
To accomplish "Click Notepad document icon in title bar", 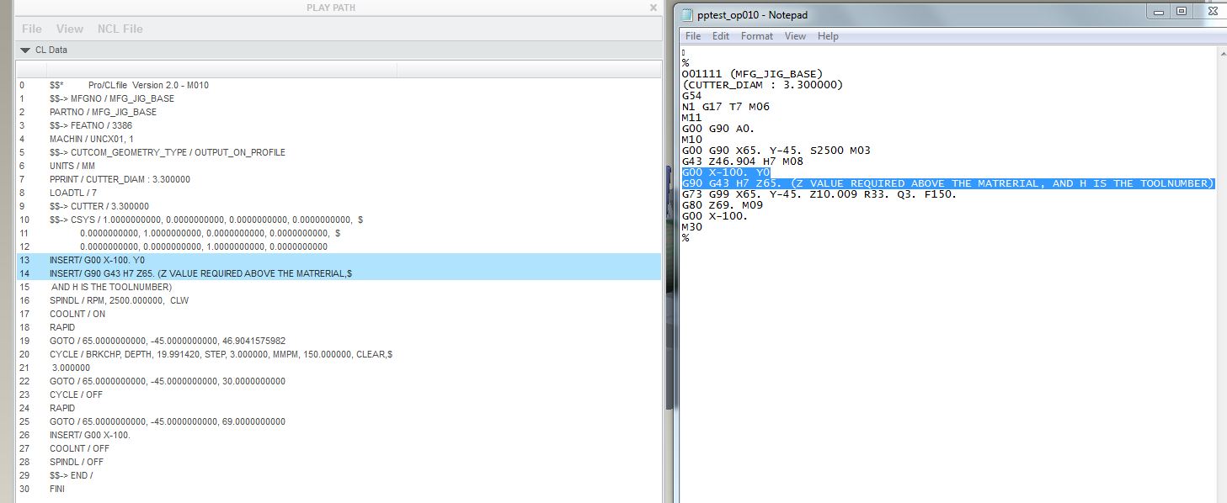I will click(688, 14).
